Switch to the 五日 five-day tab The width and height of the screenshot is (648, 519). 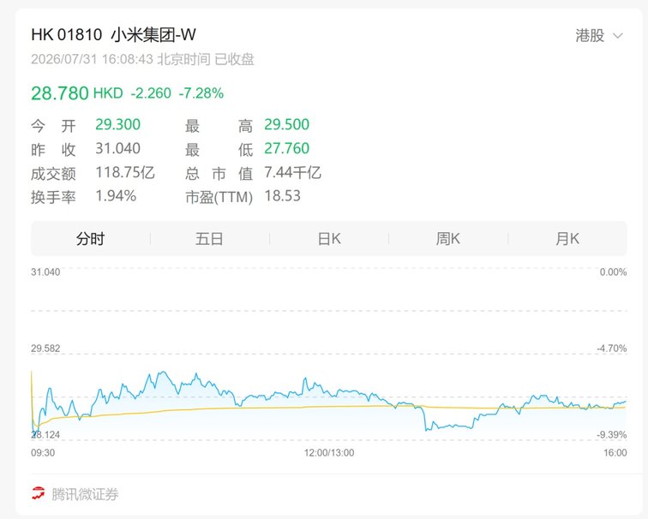point(209,239)
